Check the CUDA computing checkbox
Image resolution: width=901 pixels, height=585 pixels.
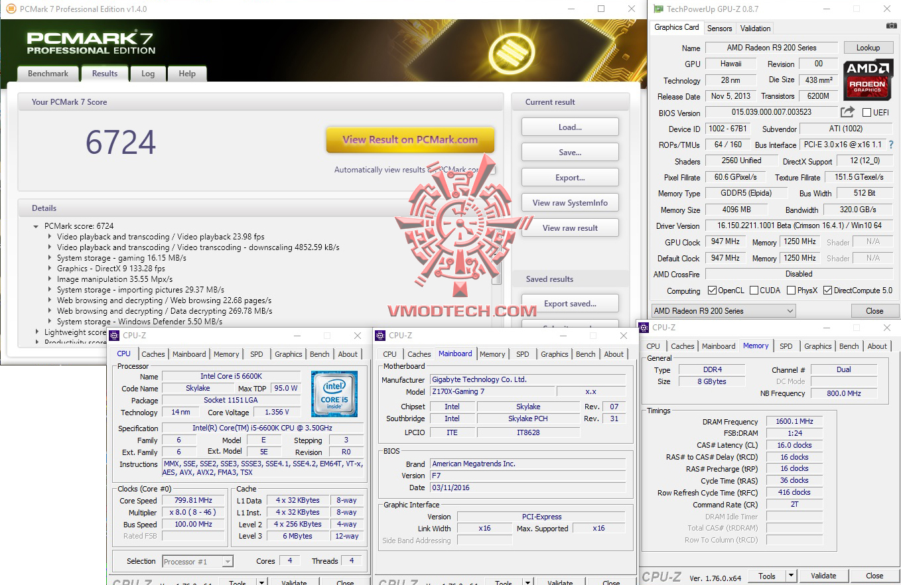[x=752, y=291]
